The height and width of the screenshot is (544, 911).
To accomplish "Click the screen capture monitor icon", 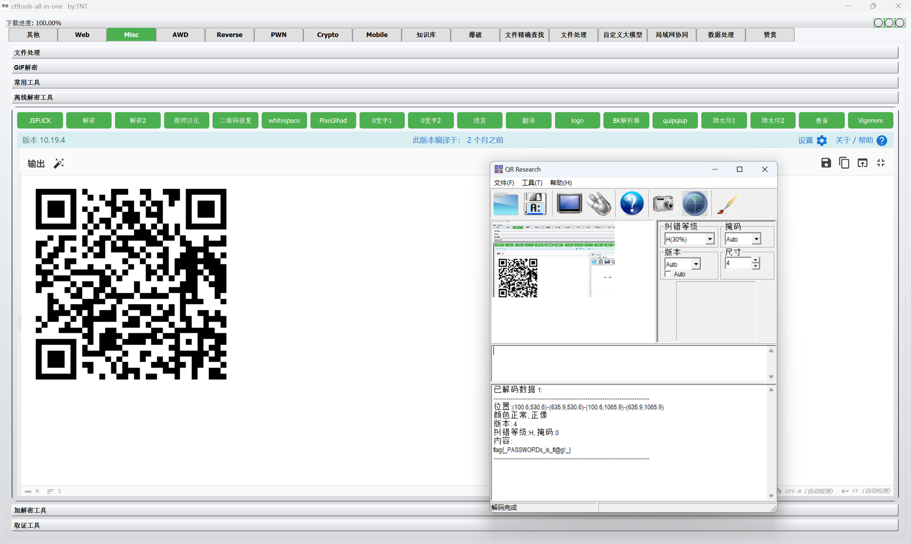I will pyautogui.click(x=569, y=204).
